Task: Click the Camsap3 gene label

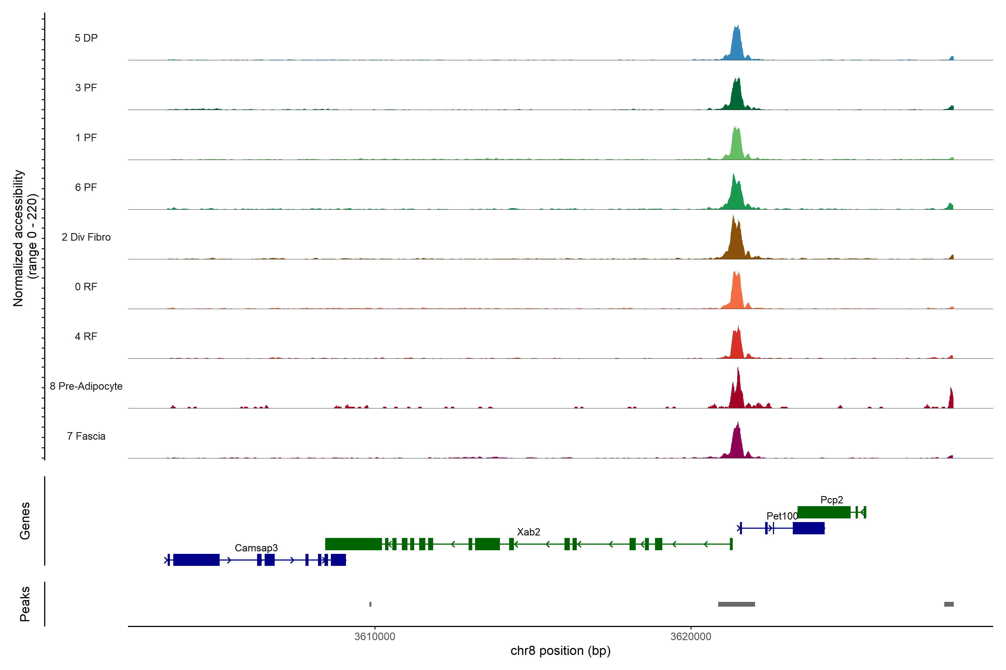Action: pyautogui.click(x=256, y=548)
